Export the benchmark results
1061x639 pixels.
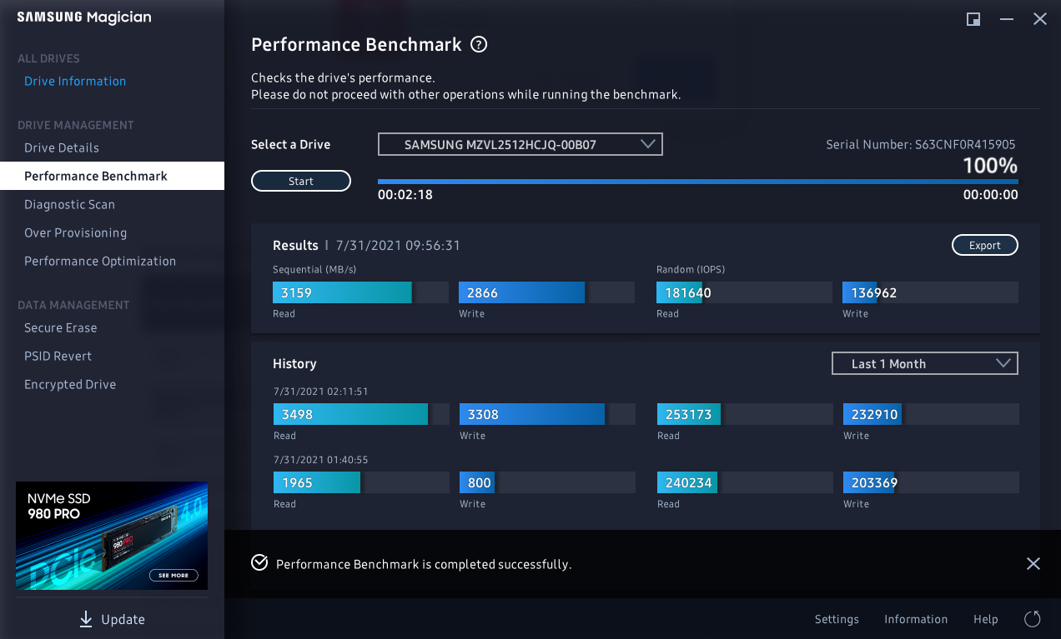point(984,245)
